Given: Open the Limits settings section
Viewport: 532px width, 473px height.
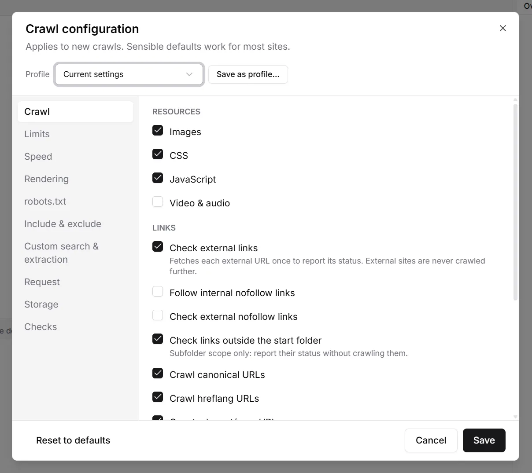Looking at the screenshot, I should pos(75,134).
